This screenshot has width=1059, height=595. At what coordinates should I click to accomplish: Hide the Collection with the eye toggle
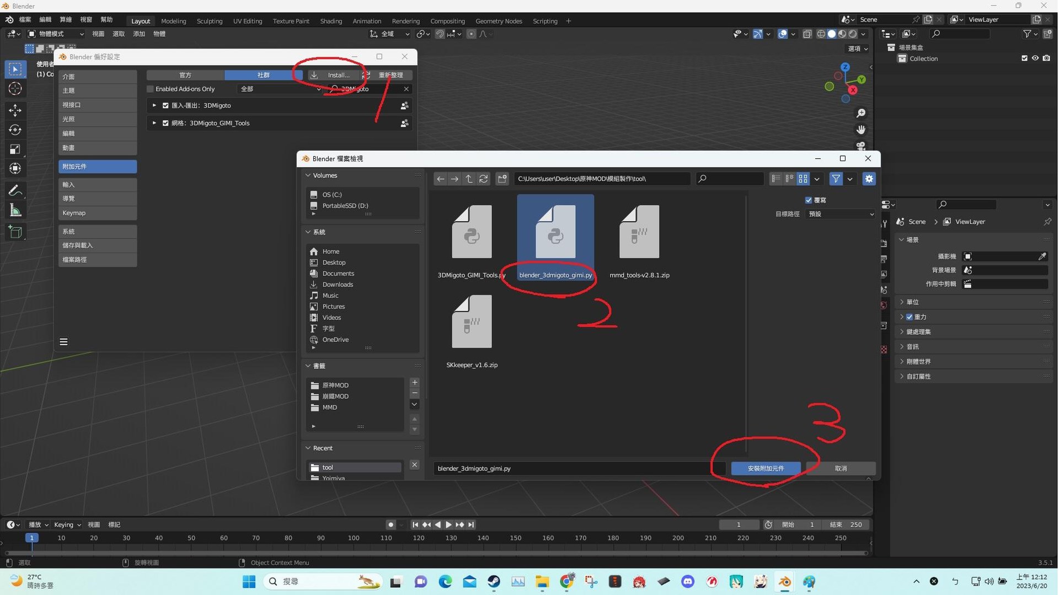(x=1036, y=58)
